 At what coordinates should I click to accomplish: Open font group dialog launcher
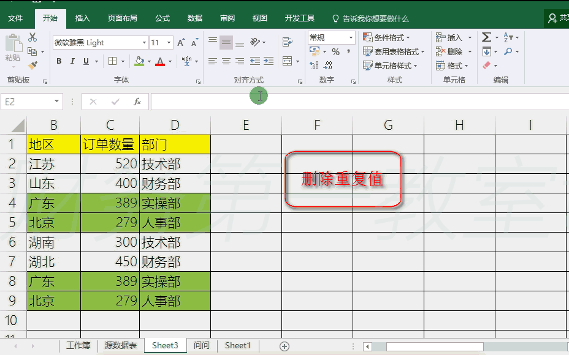coord(199,81)
